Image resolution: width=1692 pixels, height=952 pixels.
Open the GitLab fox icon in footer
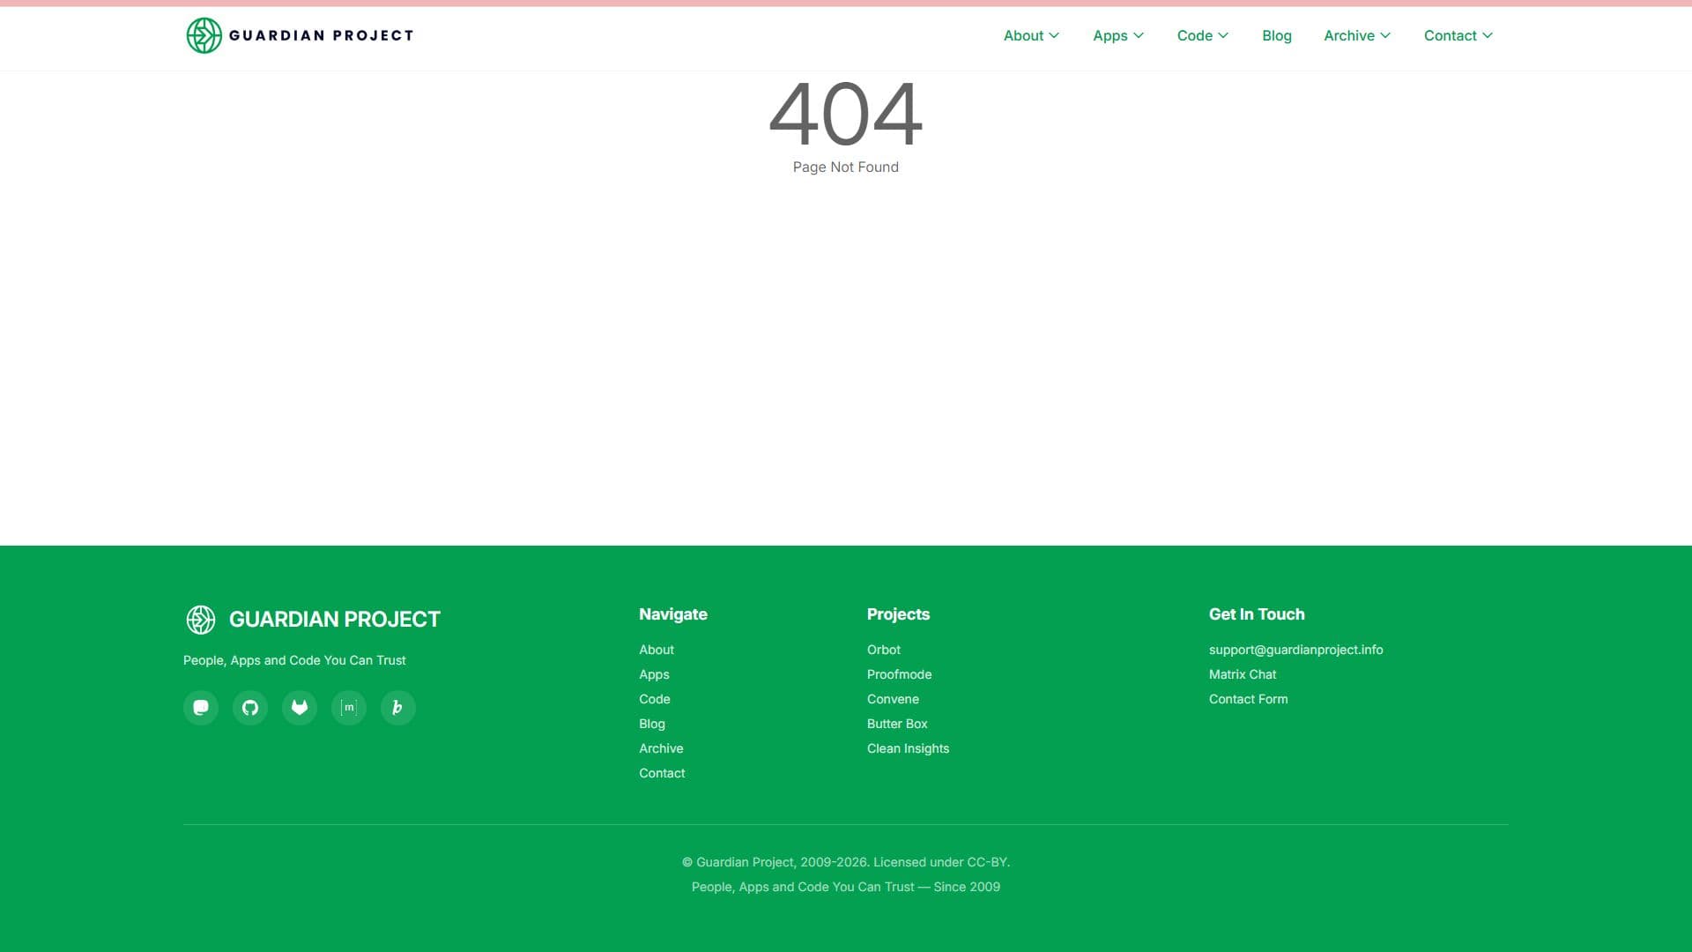point(300,708)
